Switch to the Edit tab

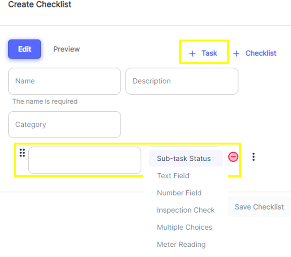tap(25, 49)
